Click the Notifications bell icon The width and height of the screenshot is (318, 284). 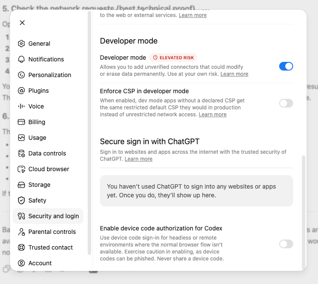pos(21,59)
